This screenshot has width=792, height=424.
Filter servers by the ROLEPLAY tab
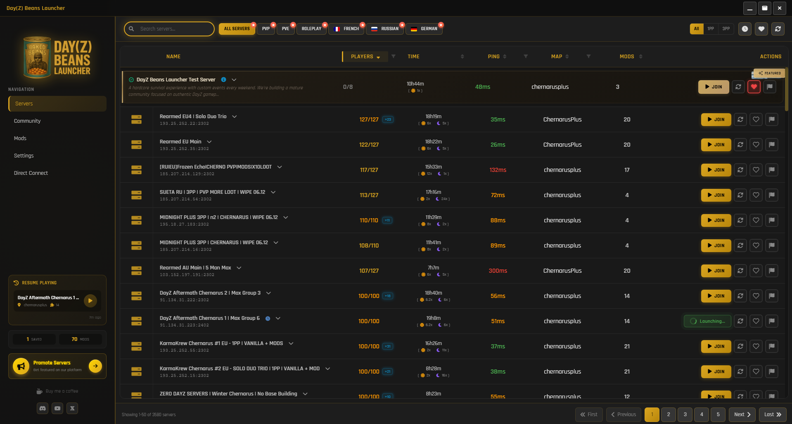click(311, 29)
